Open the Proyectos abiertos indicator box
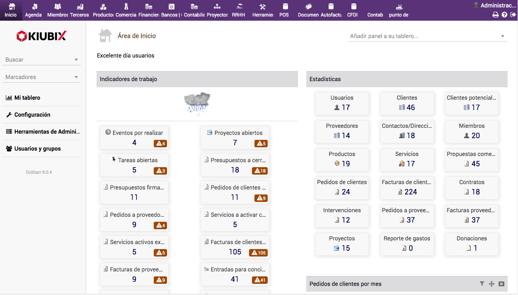The width and height of the screenshot is (518, 295). (x=235, y=138)
